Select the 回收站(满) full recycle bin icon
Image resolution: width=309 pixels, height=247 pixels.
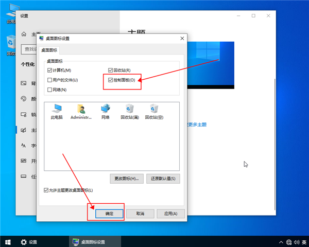coord(130,109)
